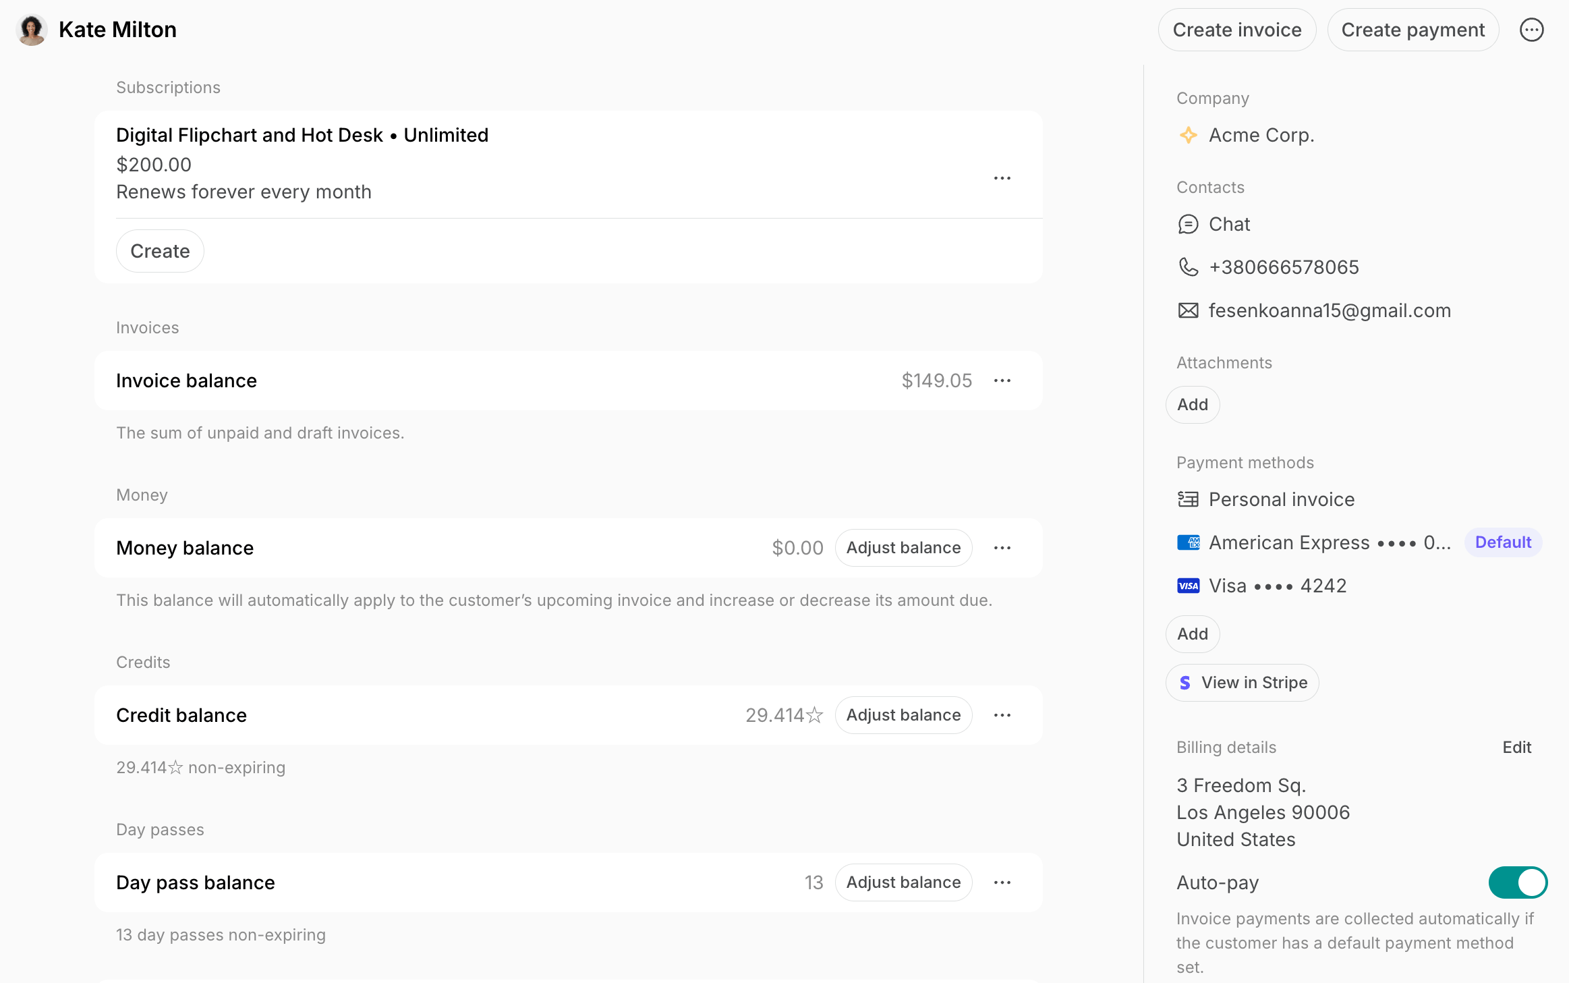Click email fesenkoanna15@gmail.com
1569x983 pixels.
click(x=1330, y=310)
